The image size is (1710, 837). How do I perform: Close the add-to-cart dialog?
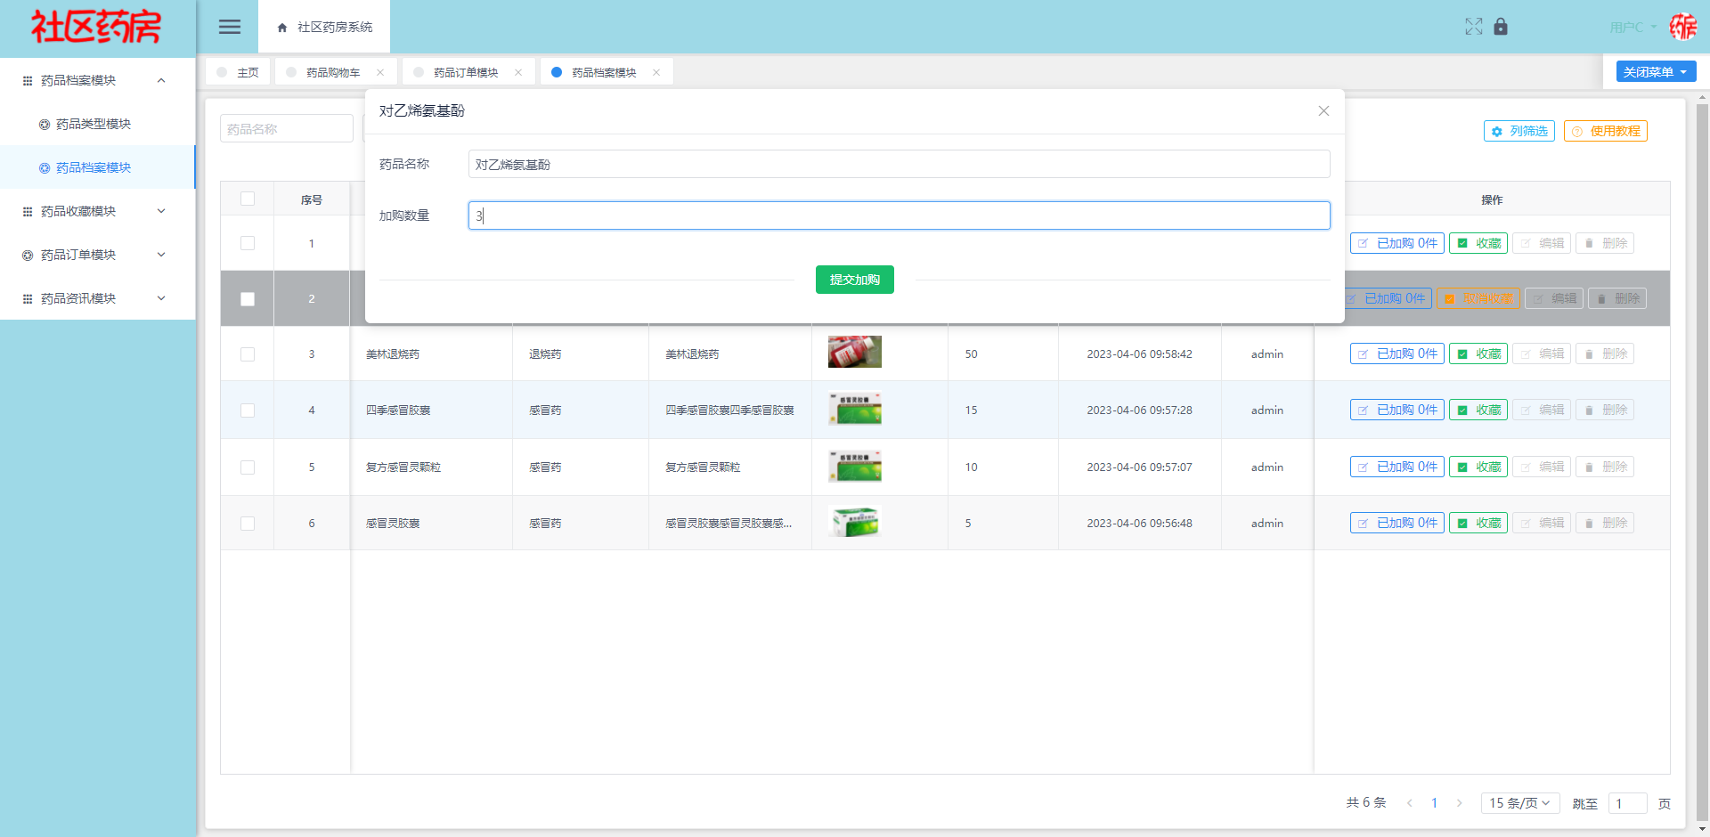1323,110
